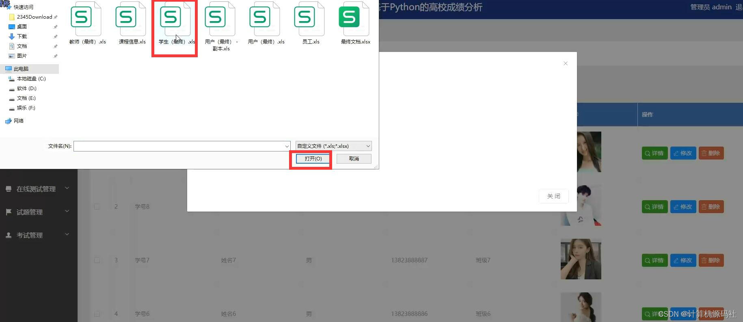This screenshot has height=322, width=743.
Task: Close the modal with the X icon
Action: coord(566,63)
